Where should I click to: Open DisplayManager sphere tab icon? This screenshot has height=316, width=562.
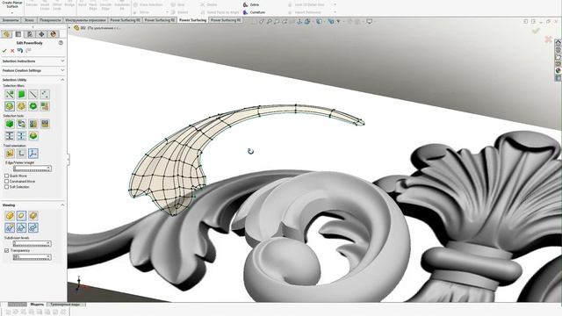pos(54,34)
